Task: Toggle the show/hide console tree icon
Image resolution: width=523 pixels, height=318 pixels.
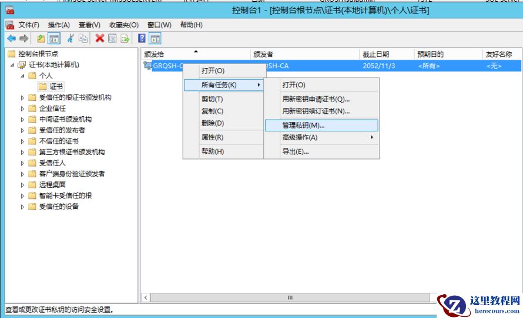Action: [54, 39]
